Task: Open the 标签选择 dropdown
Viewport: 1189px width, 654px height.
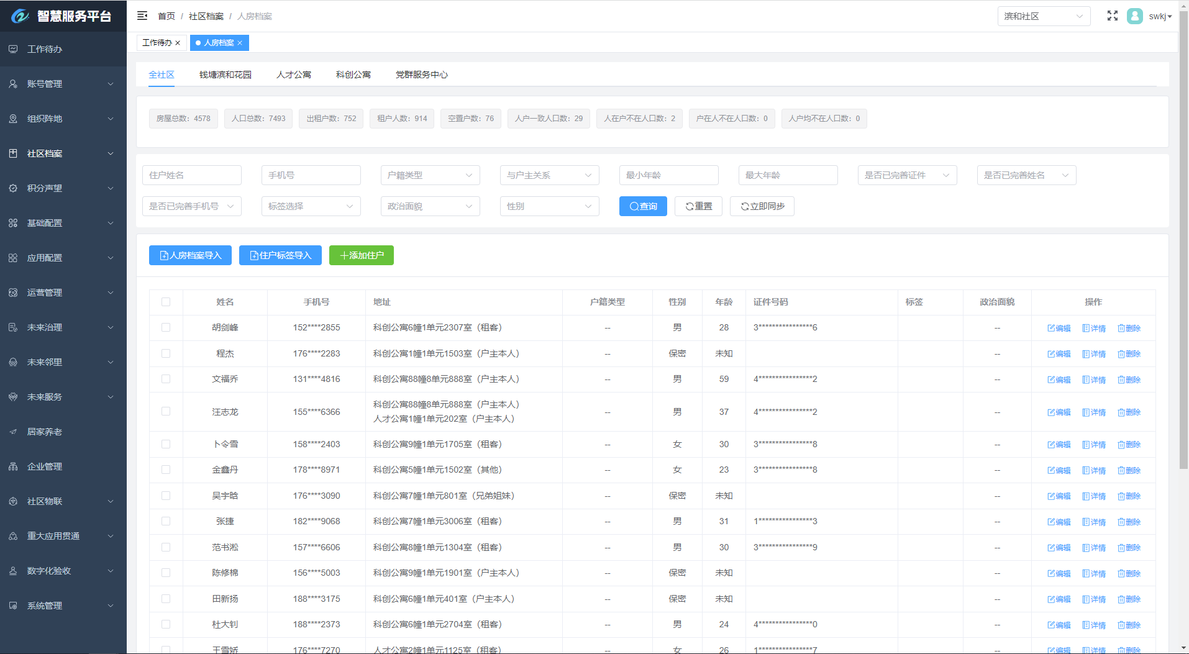Action: point(311,206)
